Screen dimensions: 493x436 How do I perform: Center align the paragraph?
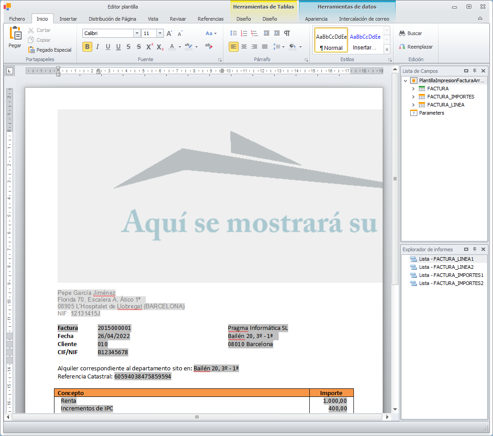pos(244,47)
